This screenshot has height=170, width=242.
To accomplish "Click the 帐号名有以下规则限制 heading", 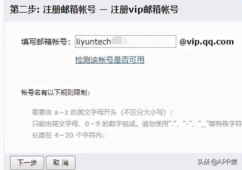I will click(x=55, y=93).
